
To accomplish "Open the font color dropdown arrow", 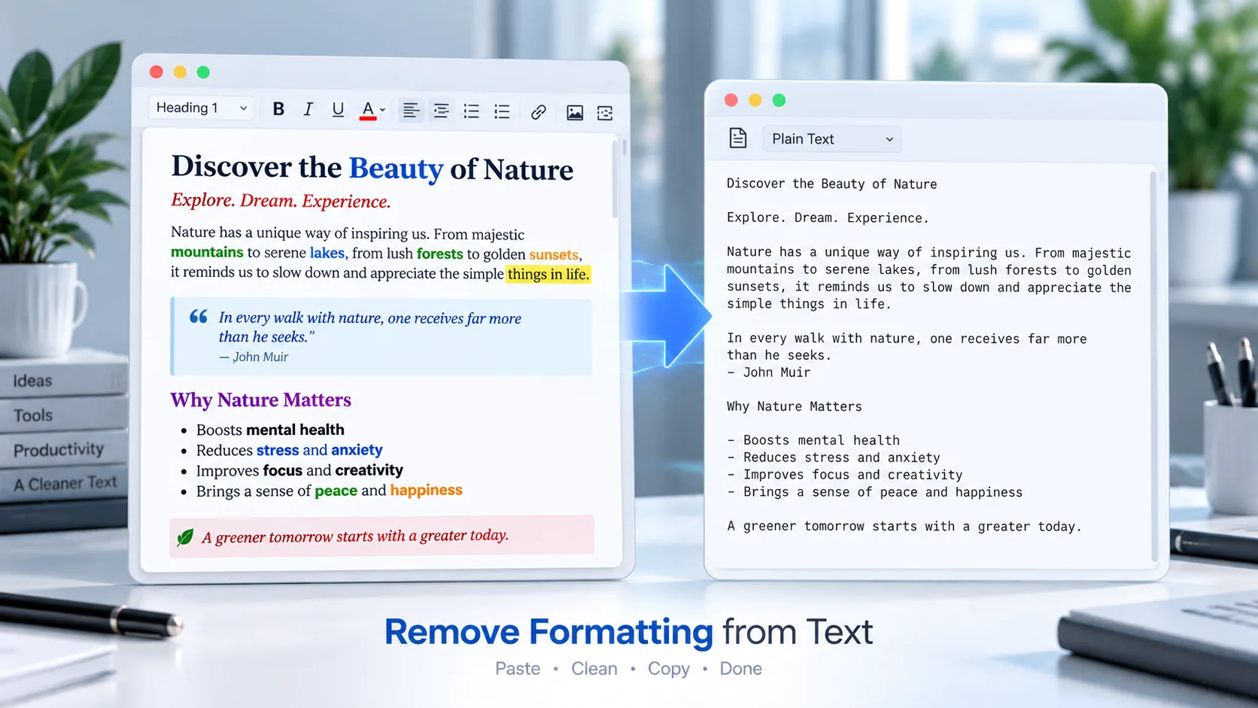I will [383, 111].
